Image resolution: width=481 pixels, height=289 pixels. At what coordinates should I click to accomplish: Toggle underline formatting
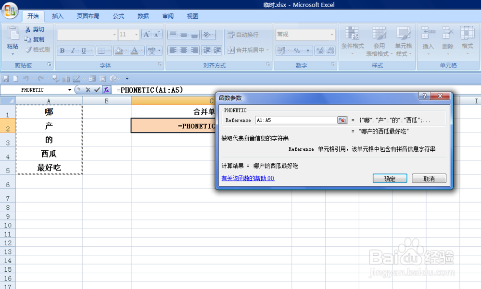(x=83, y=50)
